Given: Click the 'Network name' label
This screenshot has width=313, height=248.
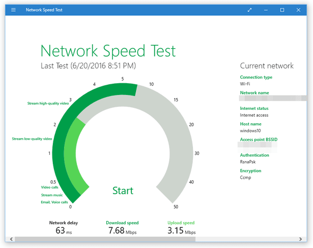Looking at the screenshot, I should 255,92.
